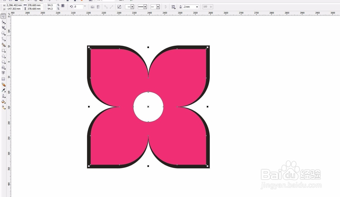Select the Table tool

click(3, 79)
